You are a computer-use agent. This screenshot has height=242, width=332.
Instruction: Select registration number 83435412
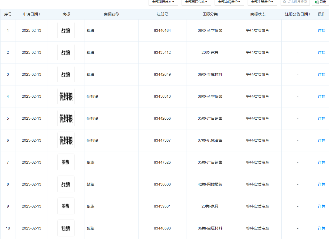click(162, 52)
